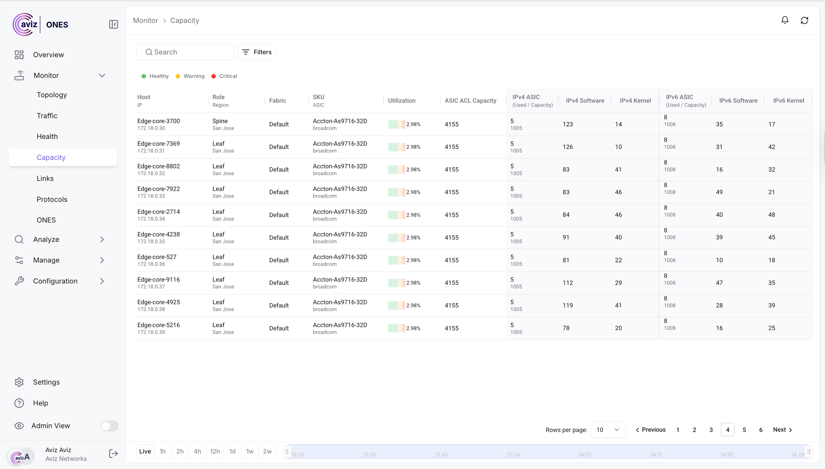This screenshot has height=469, width=825.
Task: Open the Filters button
Action: click(257, 52)
